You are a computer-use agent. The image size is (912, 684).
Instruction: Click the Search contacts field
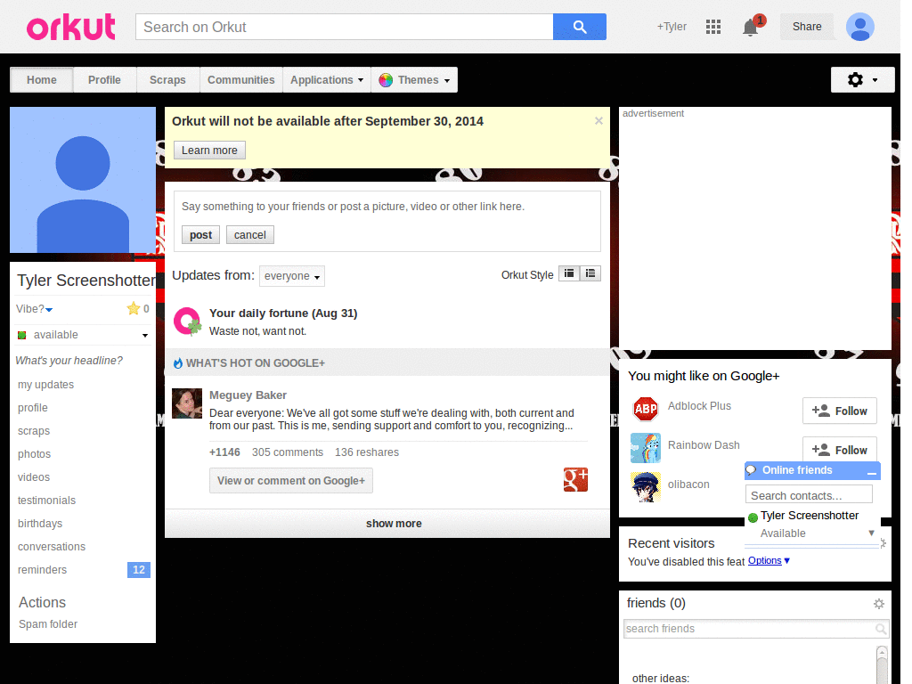point(809,495)
